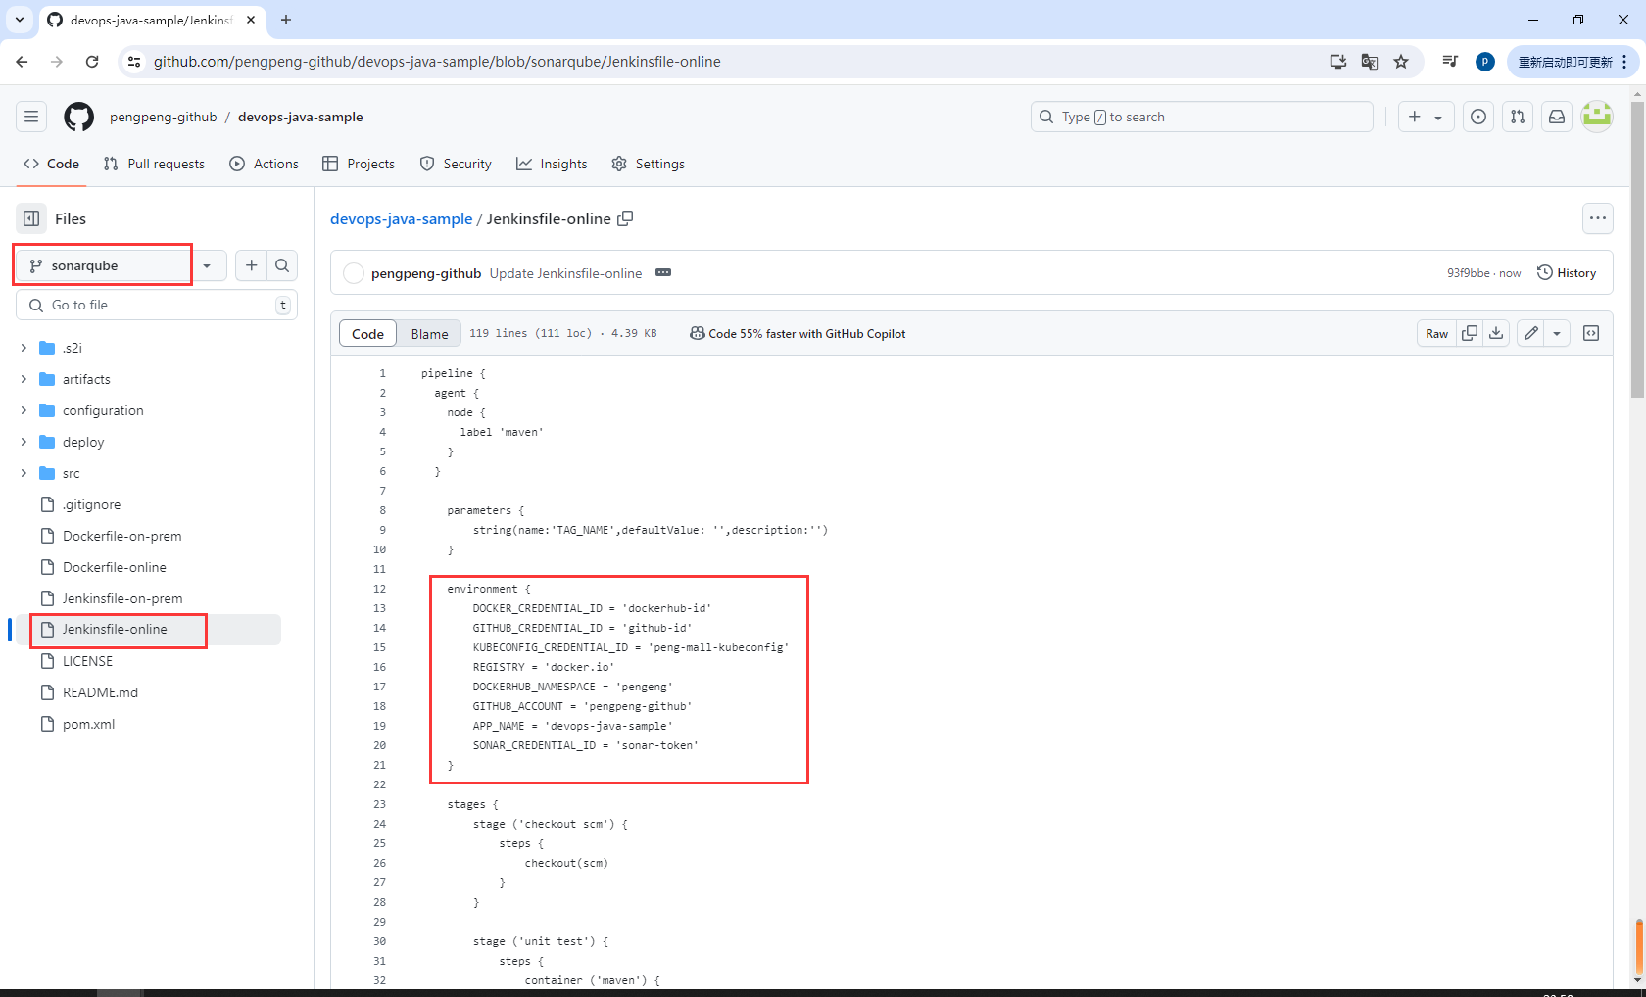The image size is (1646, 997).
Task: Open the sonarqube branch selector
Action: 121,265
